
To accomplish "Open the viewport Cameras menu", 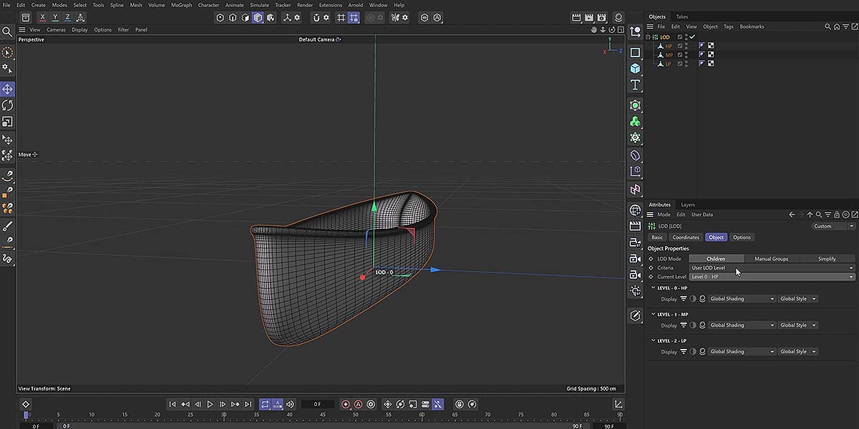I will [x=56, y=30].
